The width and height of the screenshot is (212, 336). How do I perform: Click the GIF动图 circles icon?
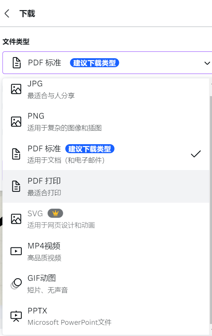coord(16,284)
